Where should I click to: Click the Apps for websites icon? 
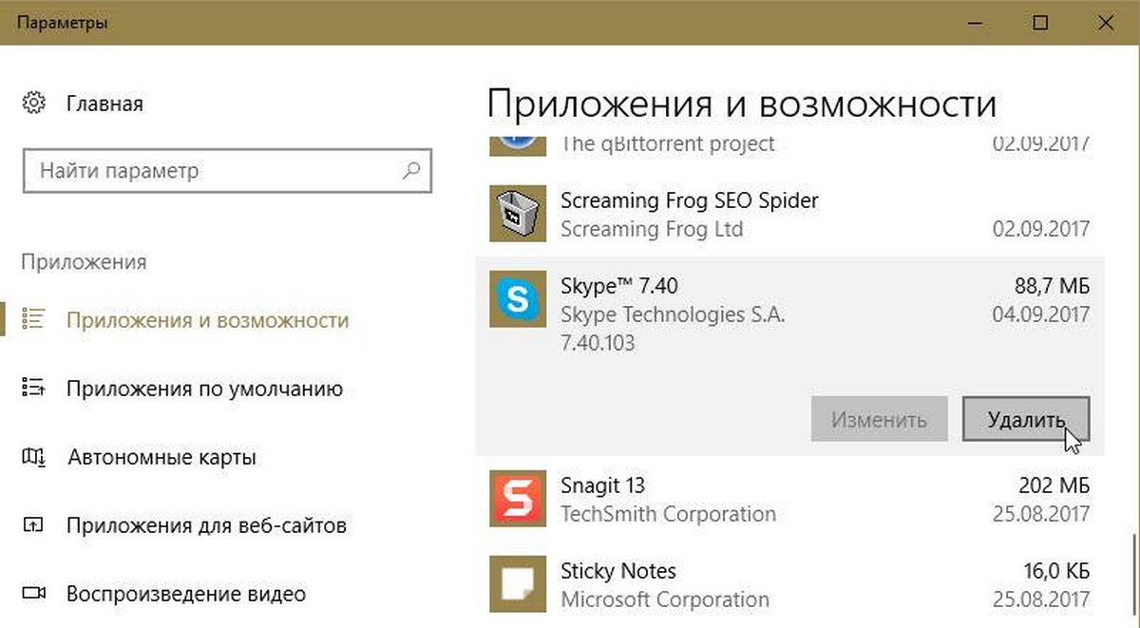33,525
